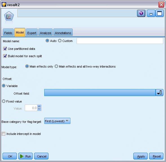Screen dimensions: 166x162
Task: Select the Model tab
Action: (20, 32)
